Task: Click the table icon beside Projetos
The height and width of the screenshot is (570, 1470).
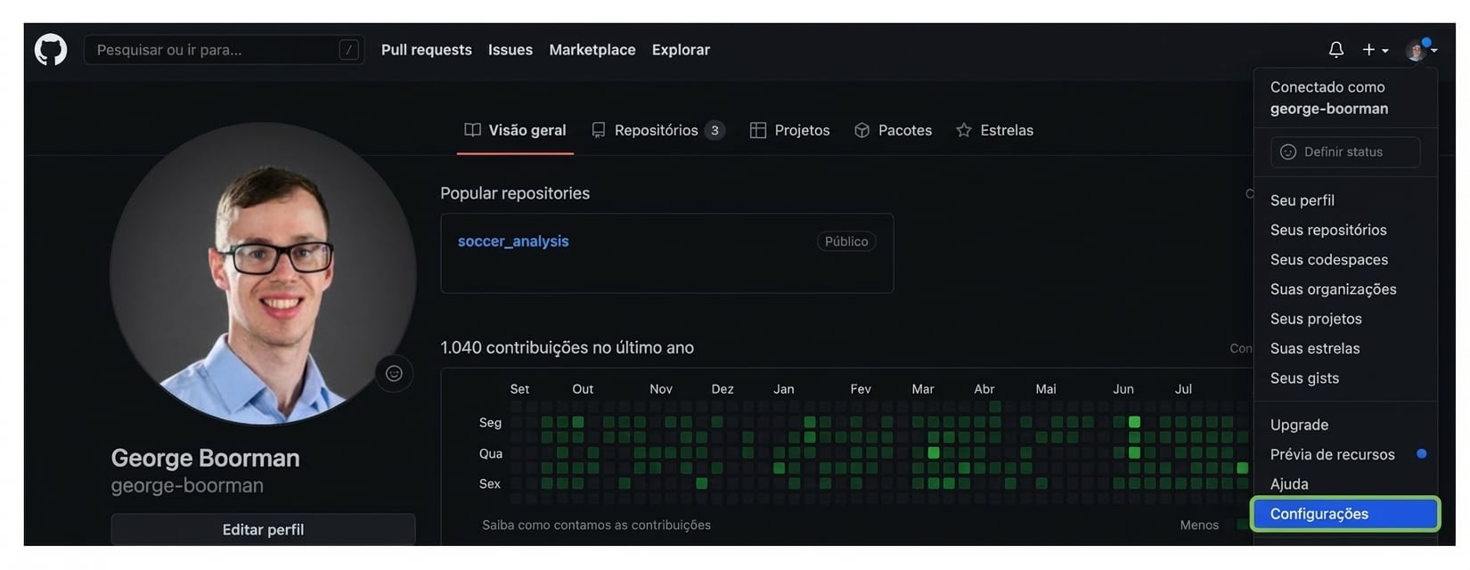Action: (758, 130)
